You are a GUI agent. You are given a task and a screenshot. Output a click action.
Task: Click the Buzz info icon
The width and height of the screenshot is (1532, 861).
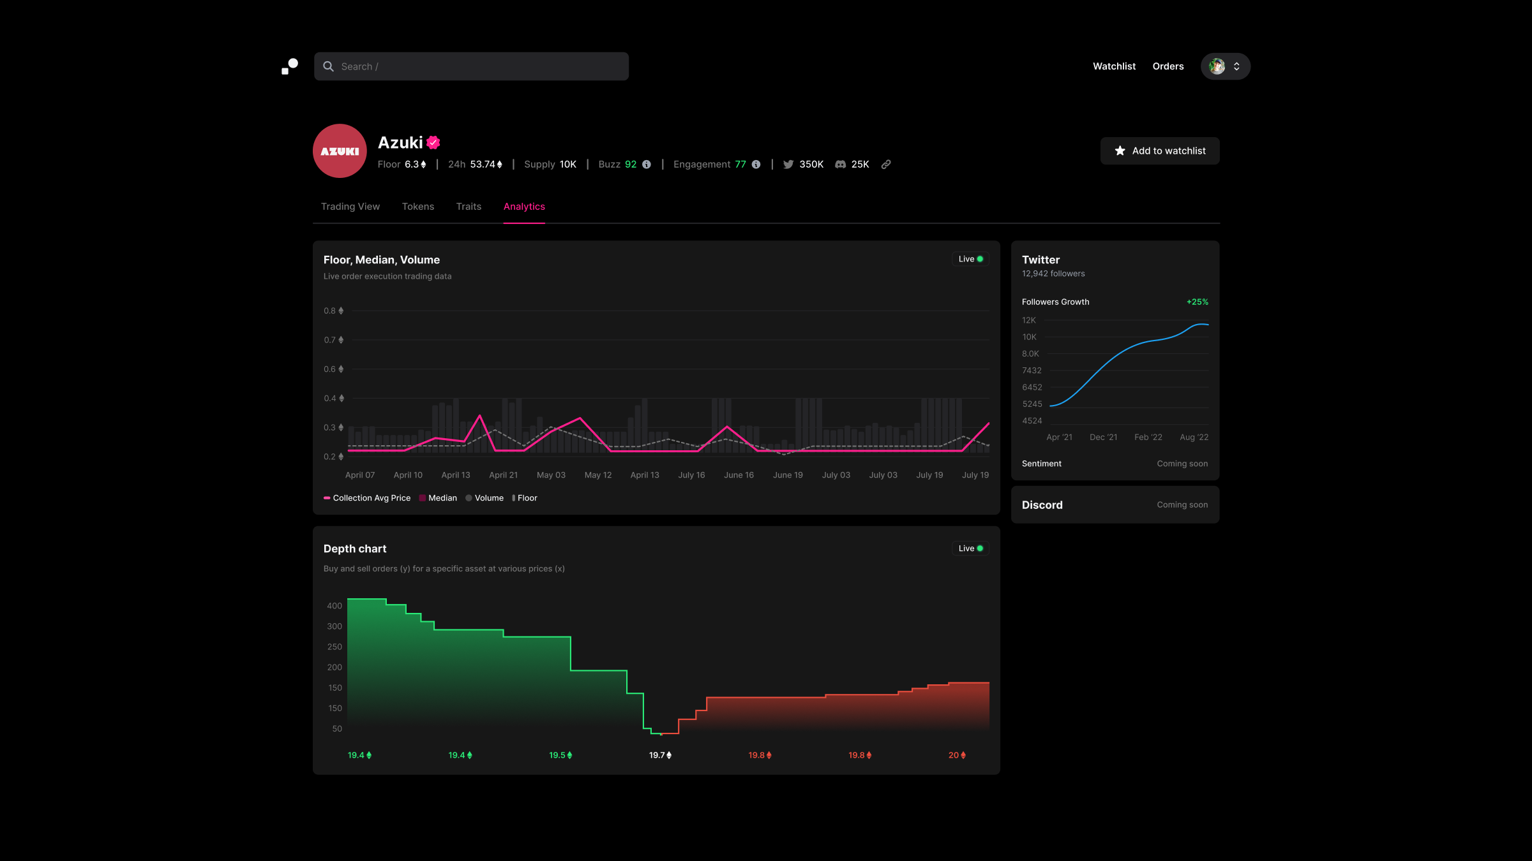(x=647, y=165)
